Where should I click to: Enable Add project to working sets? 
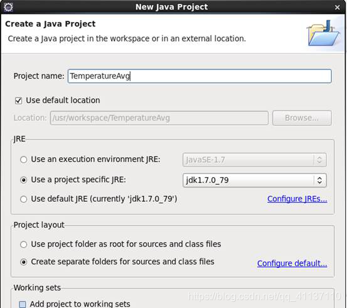(23, 304)
